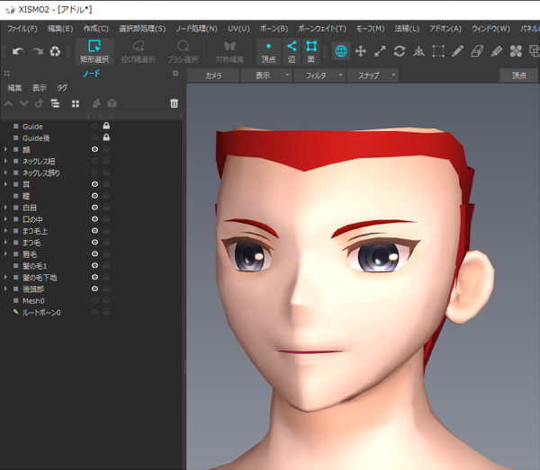The width and height of the screenshot is (540, 470).
Task: Open node panel 編集 submenu
Action: 14,88
